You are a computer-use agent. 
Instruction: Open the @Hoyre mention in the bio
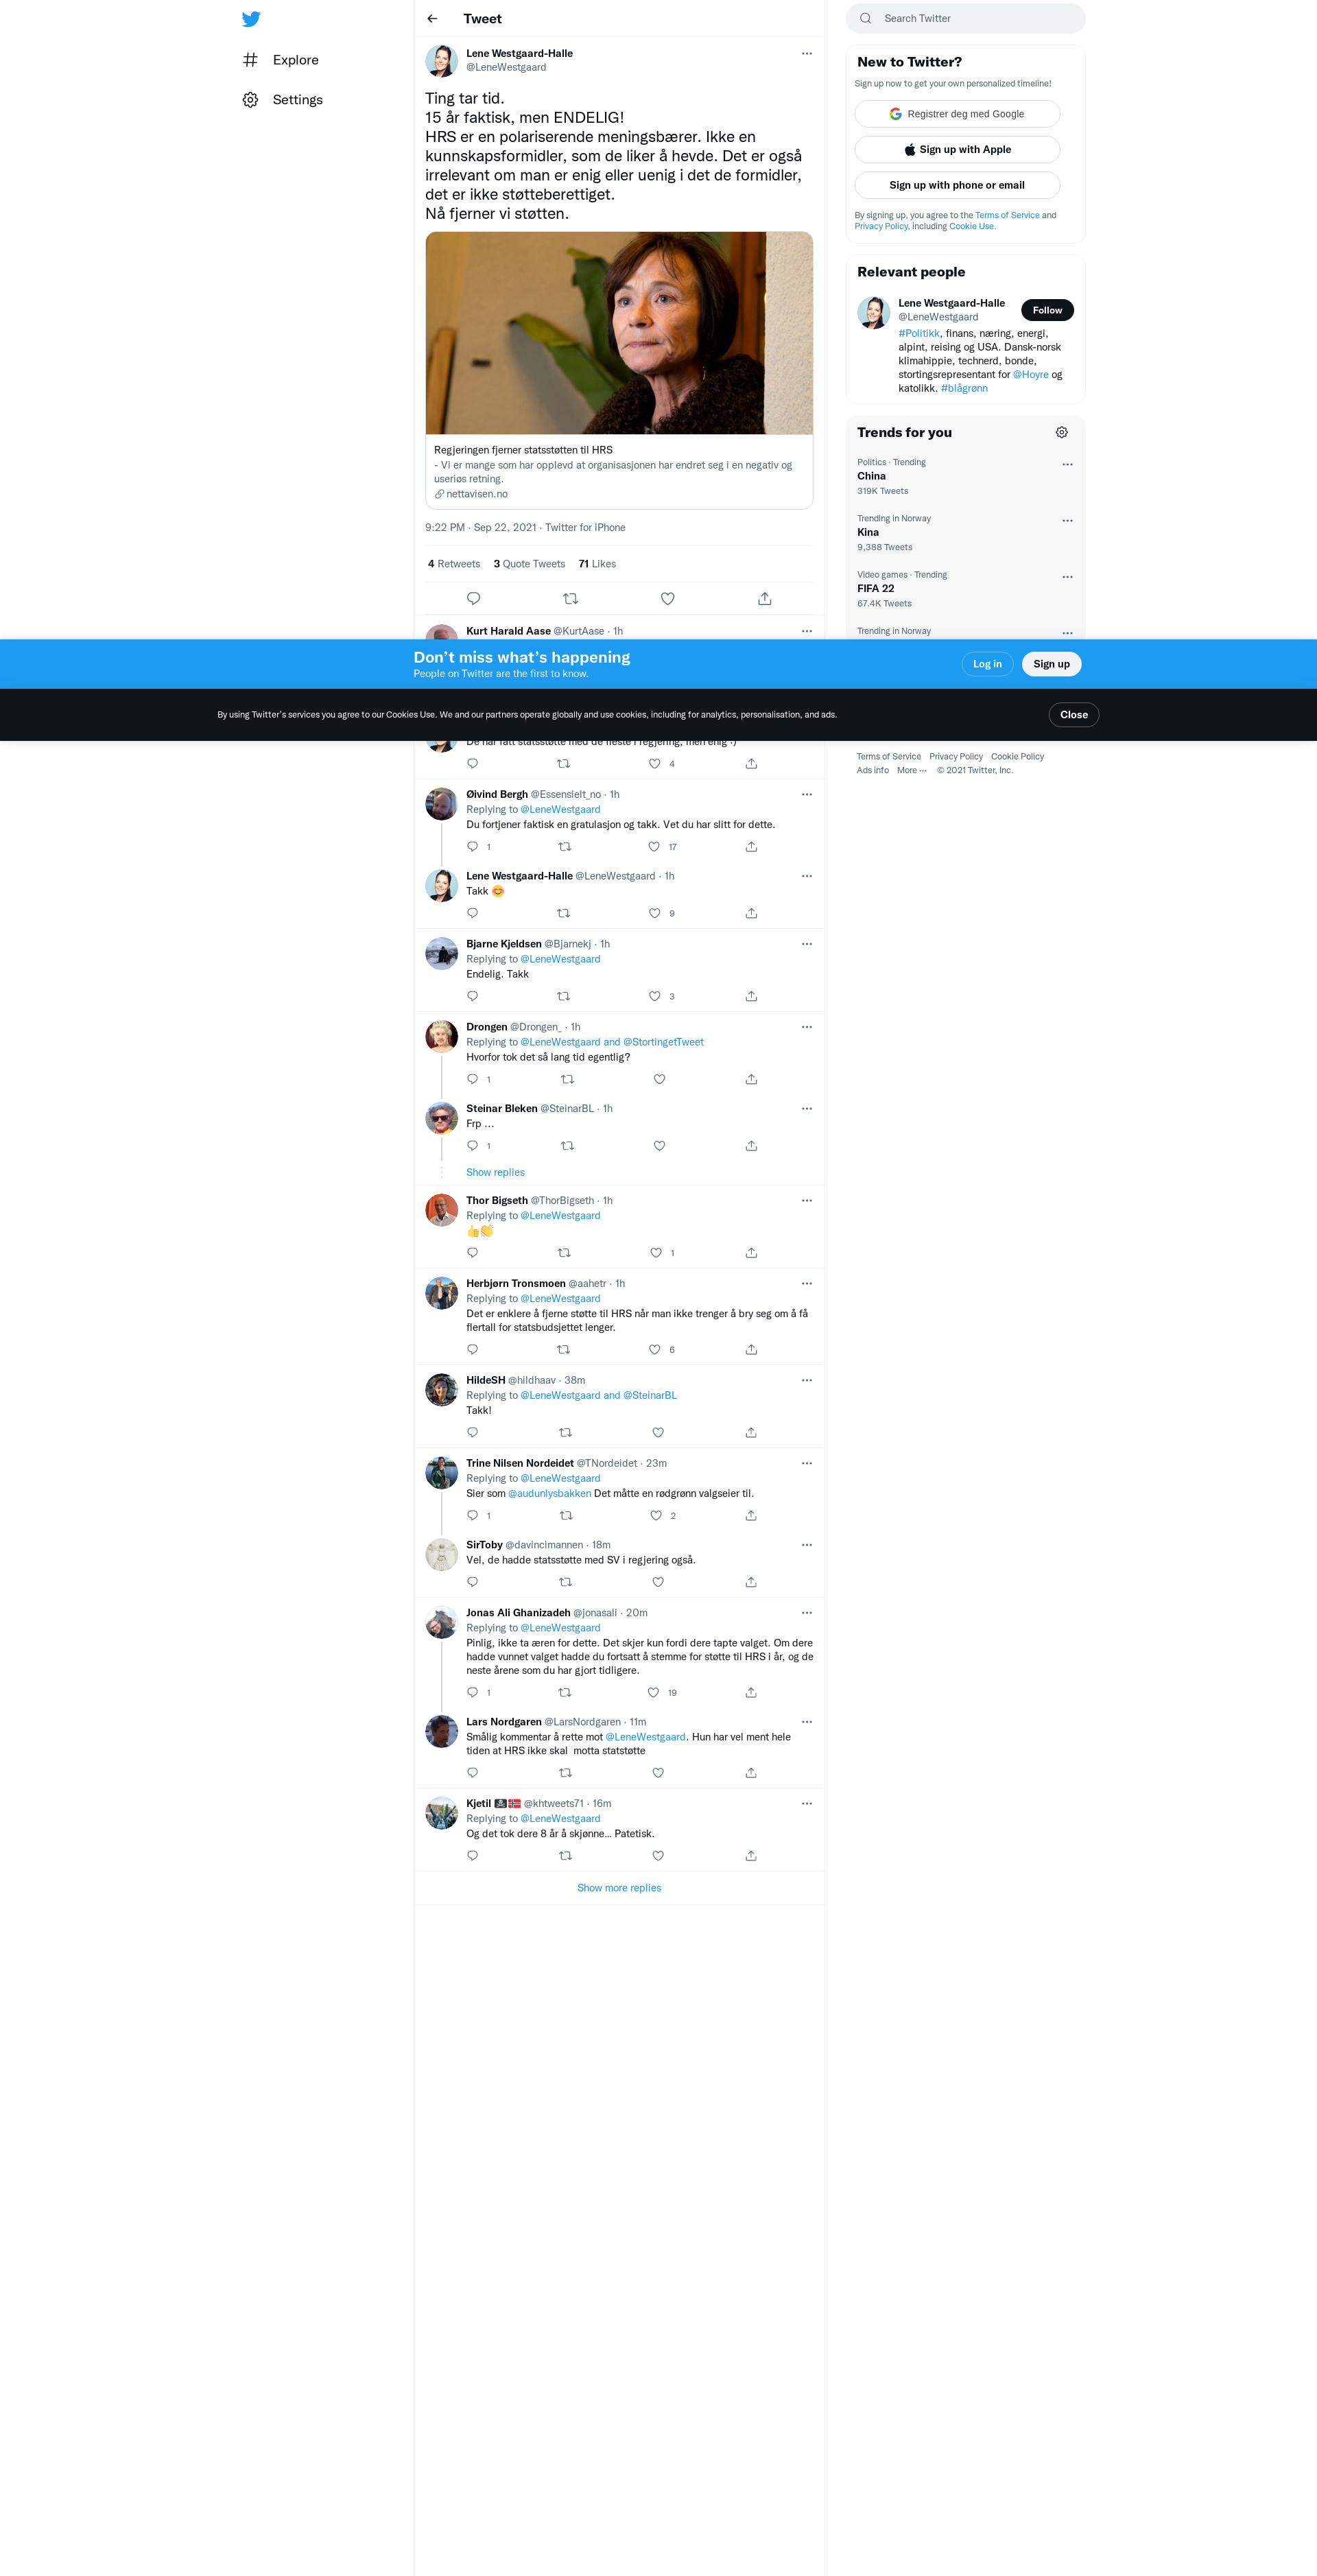[x=1030, y=375]
